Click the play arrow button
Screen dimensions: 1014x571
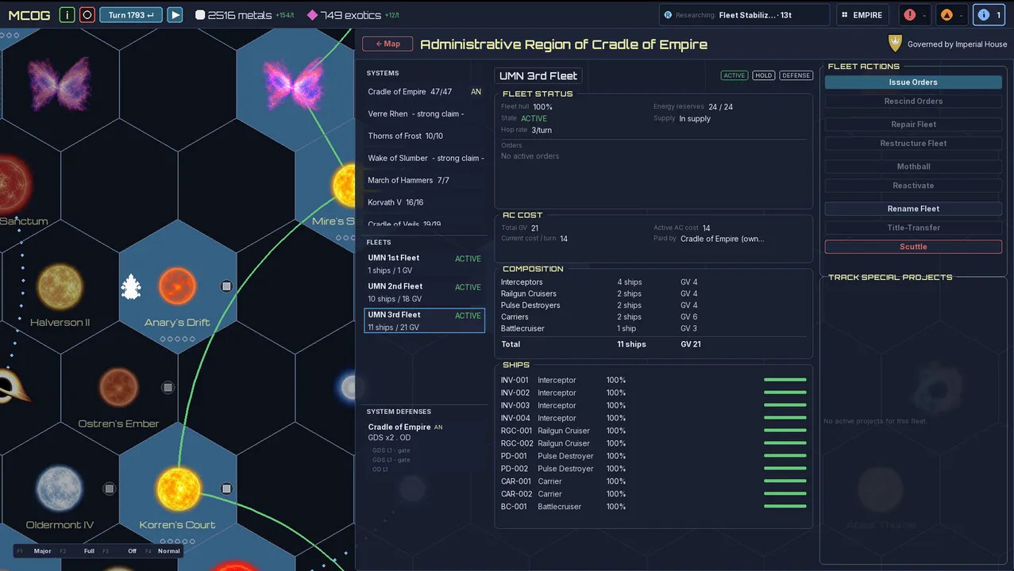[x=175, y=15]
